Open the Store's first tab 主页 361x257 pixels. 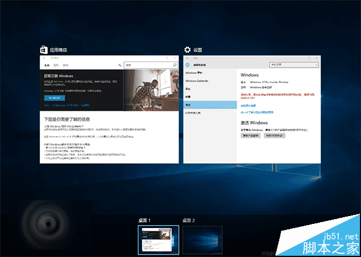click(45, 64)
